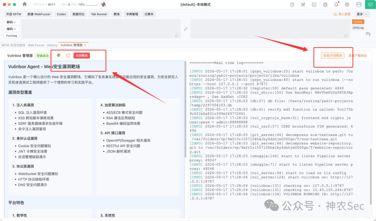376x221 pixels.
Task: Click inside the left codec input box
Action: click(101, 29)
